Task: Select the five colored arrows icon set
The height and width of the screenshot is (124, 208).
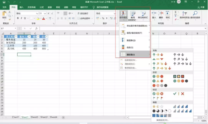Action: (x=162, y=68)
